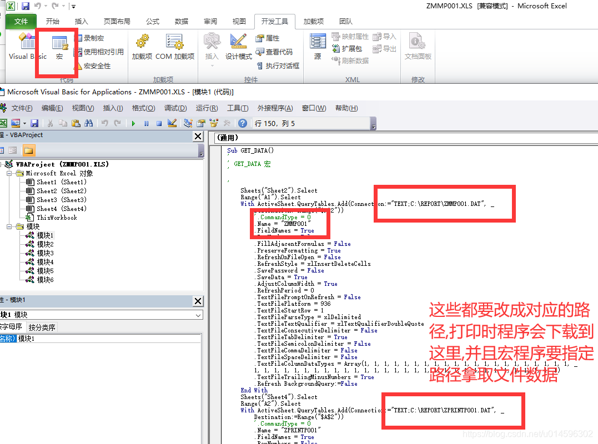Screen dimensions: 598x444
Task: Open VBA 运行(R) run menu
Action: (x=207, y=108)
